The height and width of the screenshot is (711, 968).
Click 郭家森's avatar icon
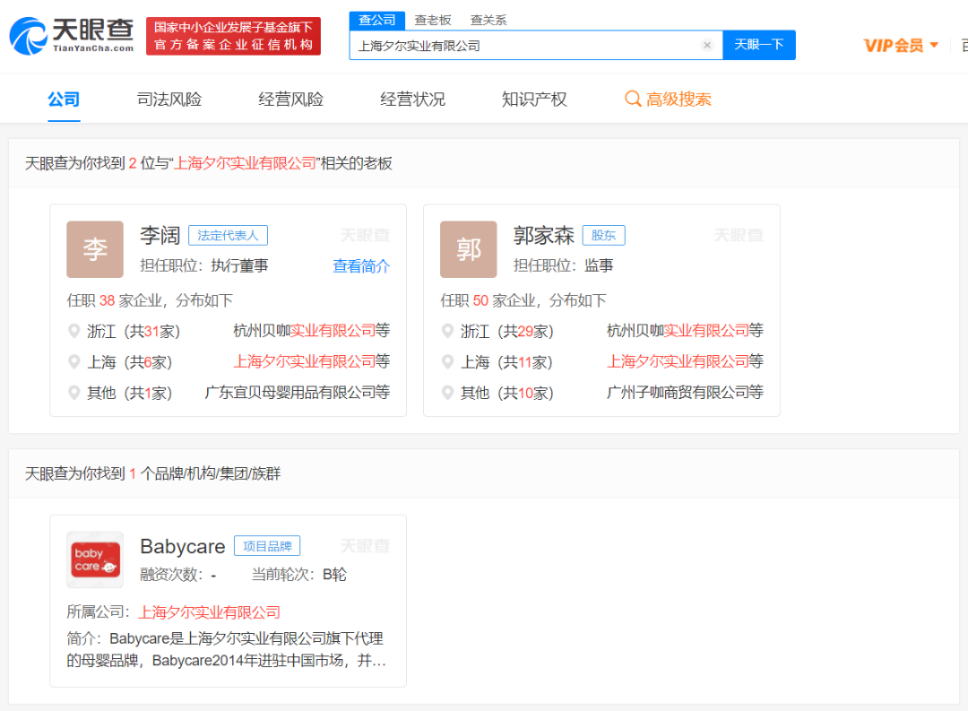pyautogui.click(x=468, y=249)
